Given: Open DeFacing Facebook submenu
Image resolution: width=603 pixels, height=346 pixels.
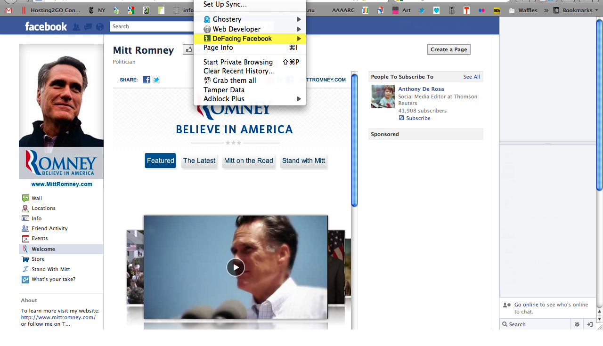Looking at the screenshot, I should point(250,39).
